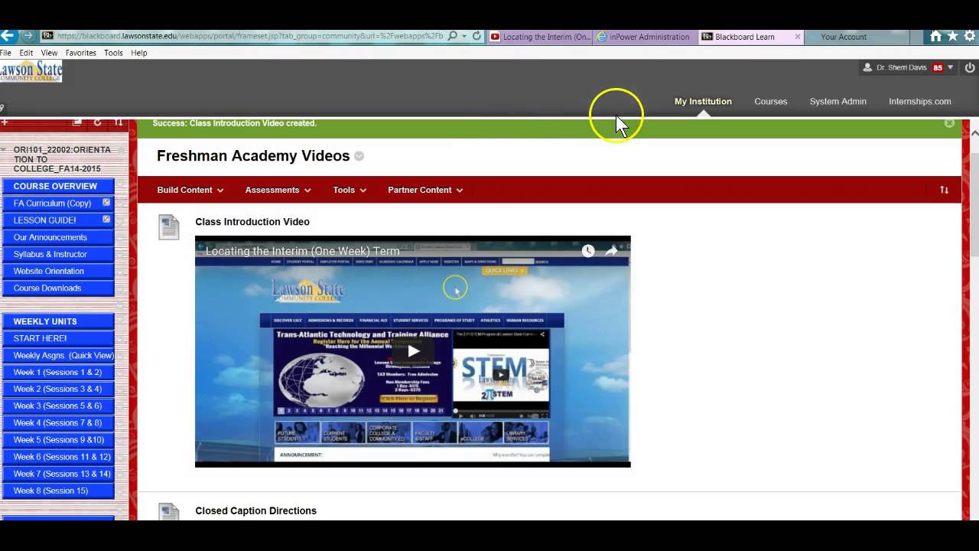Screen dimensions: 979x551
Task: Open the browser File menu
Action: [x=5, y=53]
